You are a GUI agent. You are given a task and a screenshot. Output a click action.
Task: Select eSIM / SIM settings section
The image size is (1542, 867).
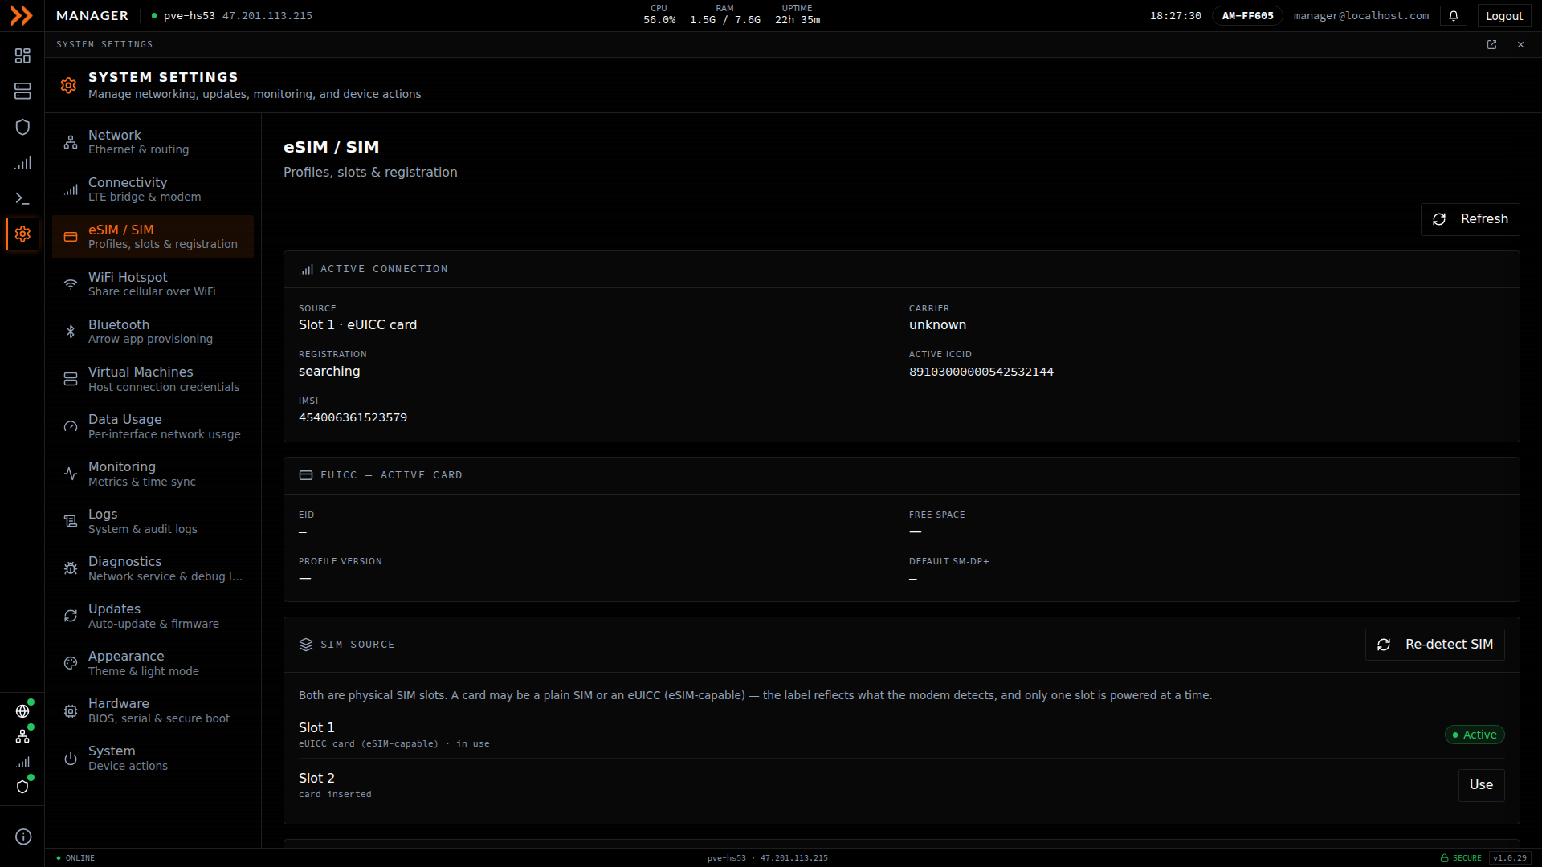click(153, 237)
